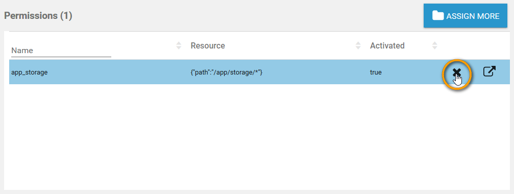Select the app_storage name cell
This screenshot has height=194, width=514.
pyautogui.click(x=30, y=72)
